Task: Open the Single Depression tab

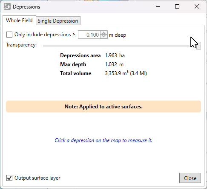Action: pos(58,21)
